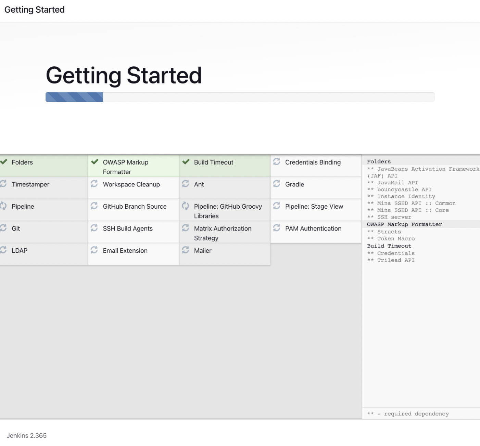This screenshot has height=446, width=480.
Task: Select the "PAM Authentication" plugin name
Action: 313,228
